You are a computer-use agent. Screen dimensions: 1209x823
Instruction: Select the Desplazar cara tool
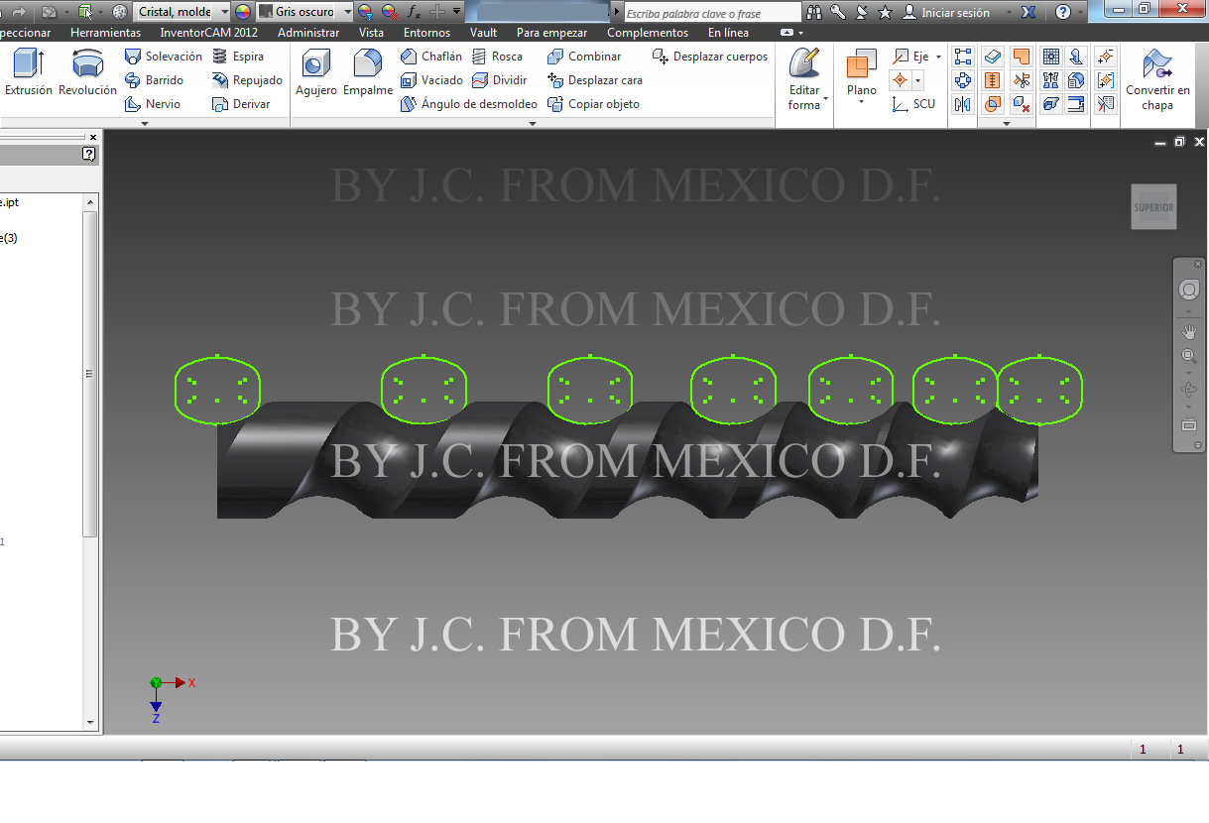pyautogui.click(x=595, y=80)
